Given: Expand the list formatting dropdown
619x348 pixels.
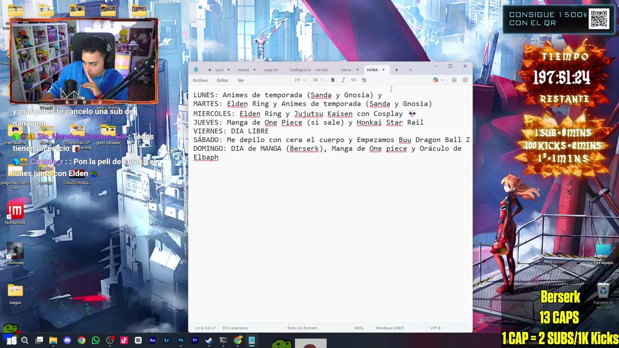Looking at the screenshot, I should click(x=318, y=80).
